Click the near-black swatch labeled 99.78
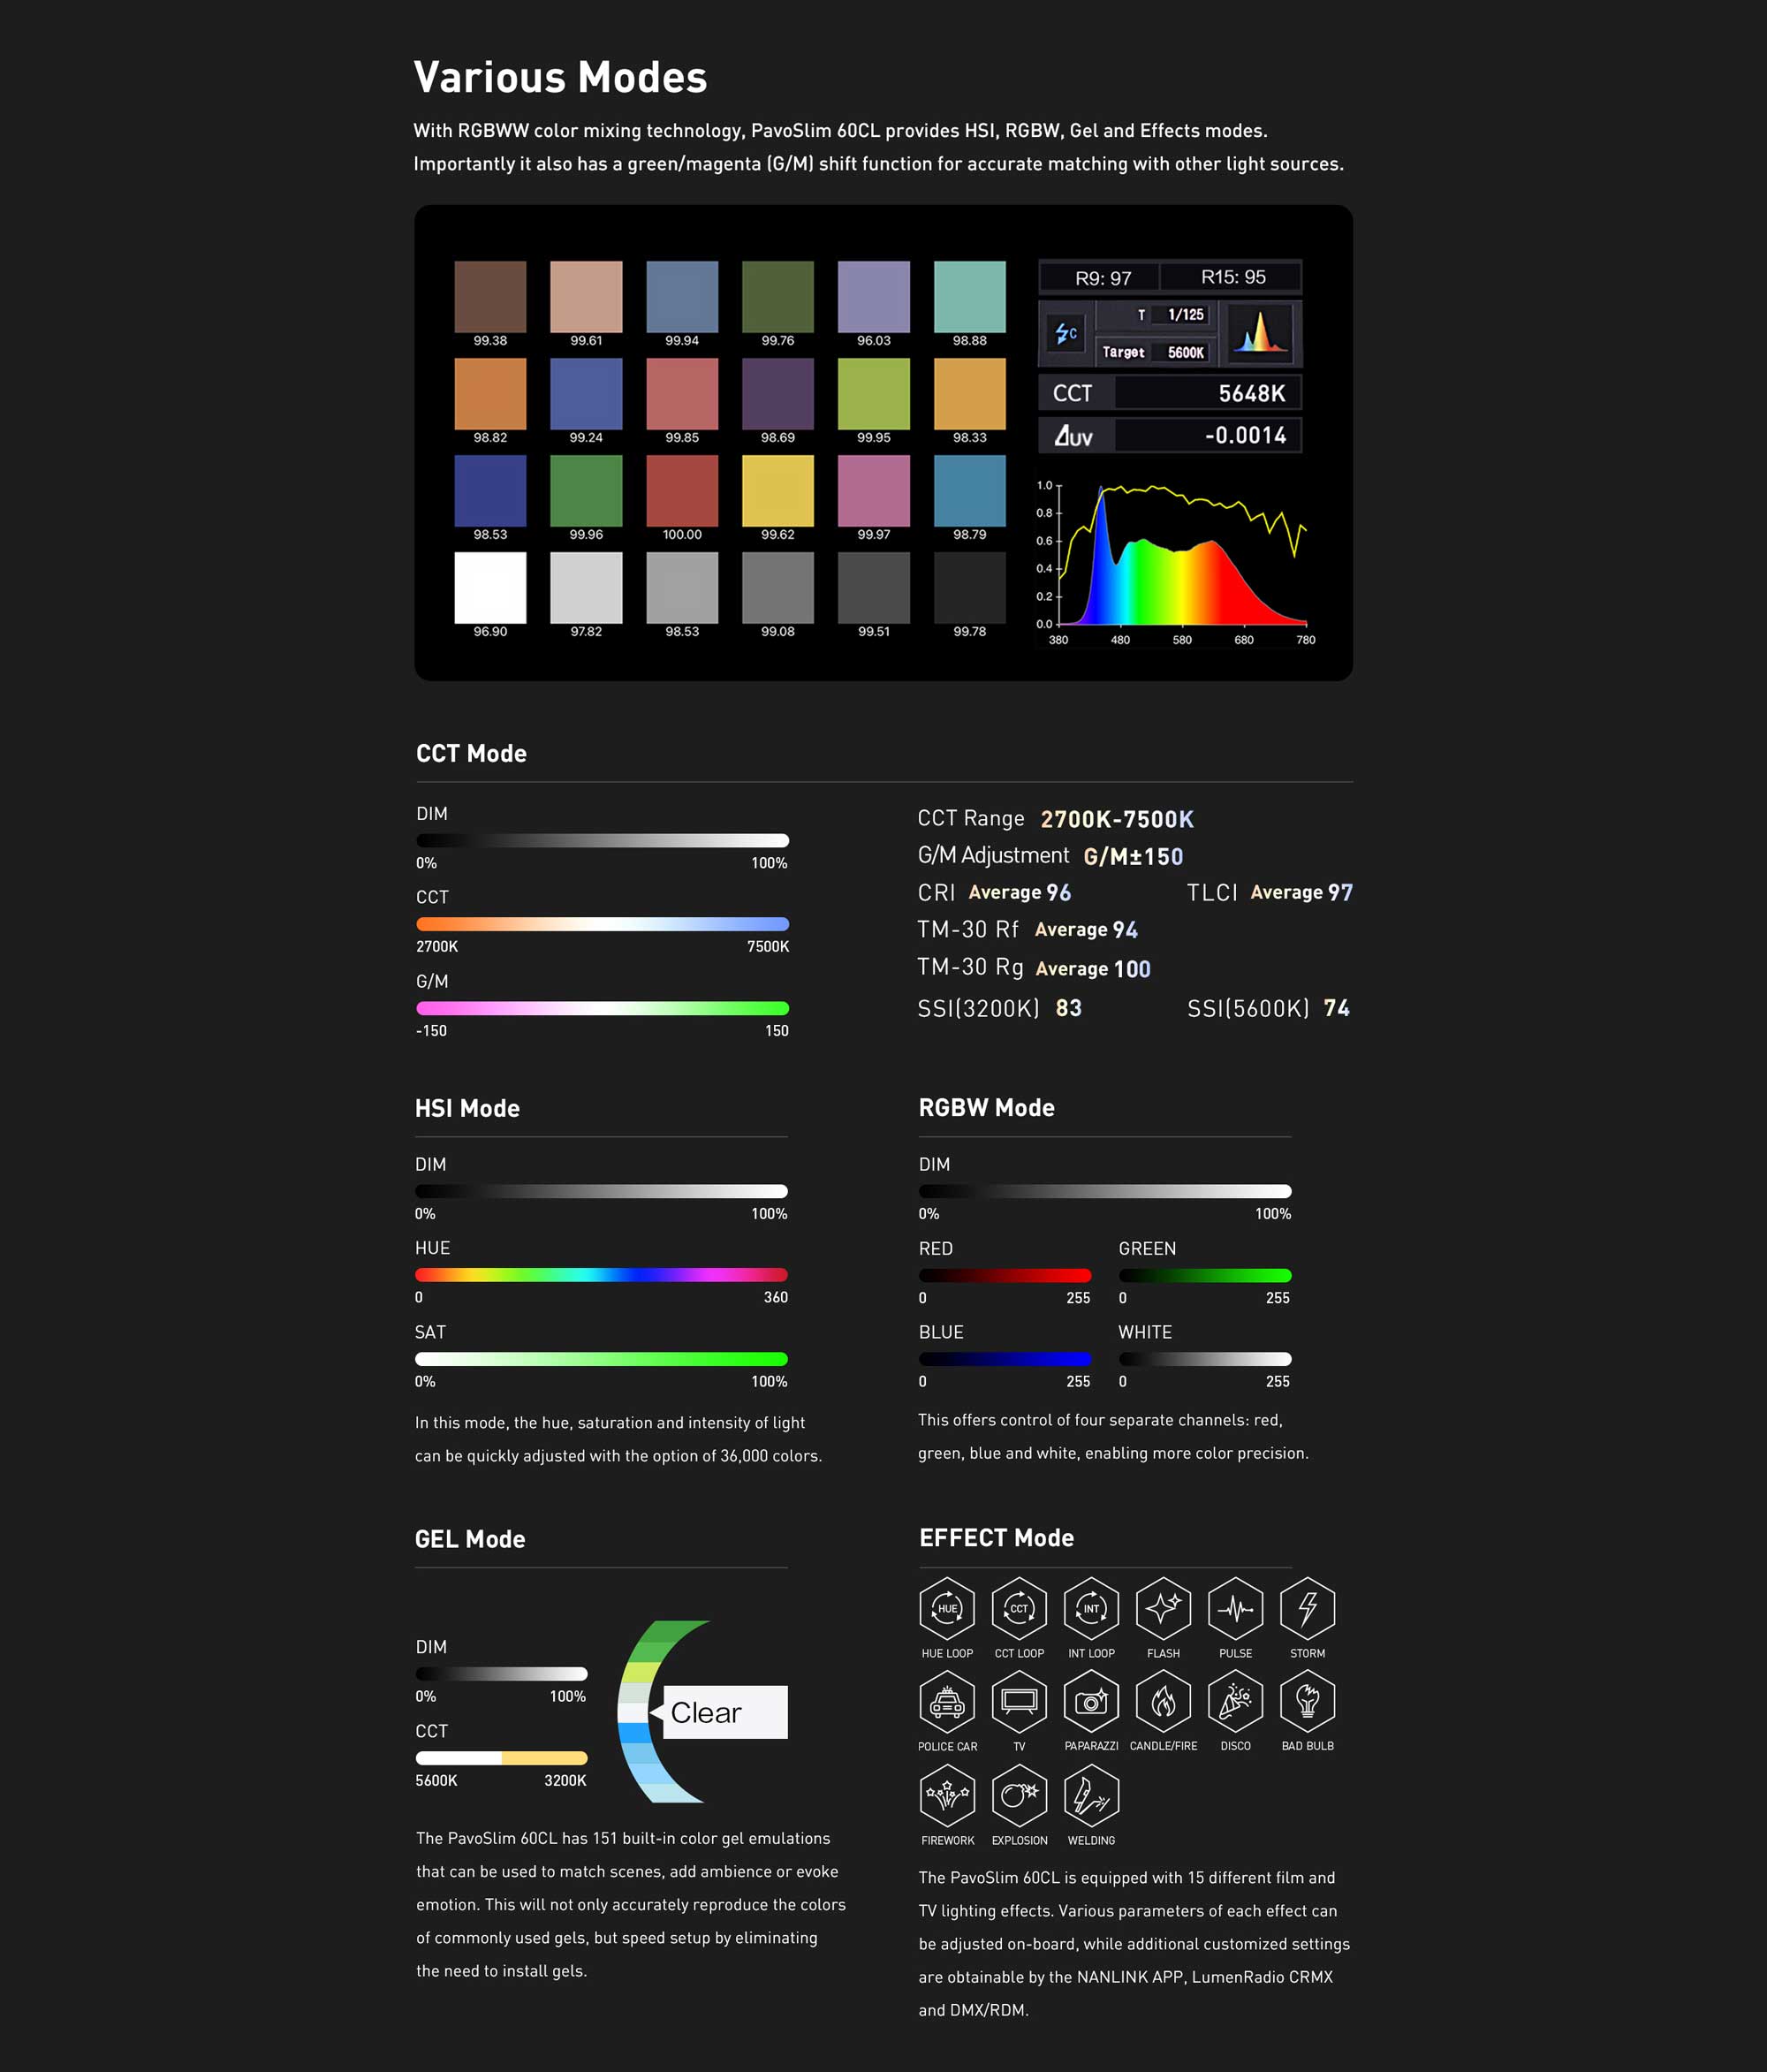Image resolution: width=1767 pixels, height=2072 pixels. click(x=970, y=588)
